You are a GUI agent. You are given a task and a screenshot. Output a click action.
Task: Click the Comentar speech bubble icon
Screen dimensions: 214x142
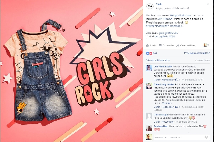coord(160,46)
